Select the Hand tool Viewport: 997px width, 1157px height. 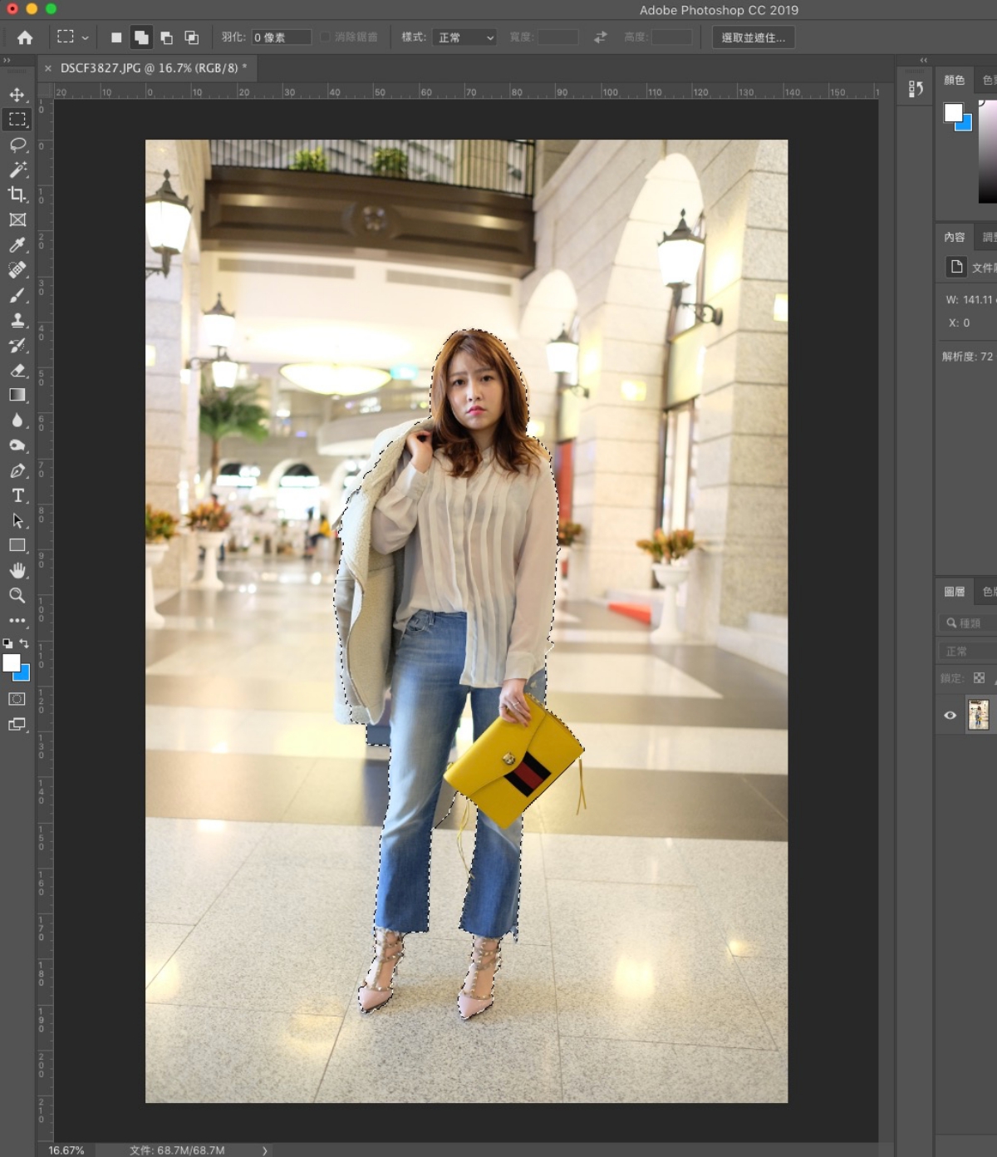(17, 570)
